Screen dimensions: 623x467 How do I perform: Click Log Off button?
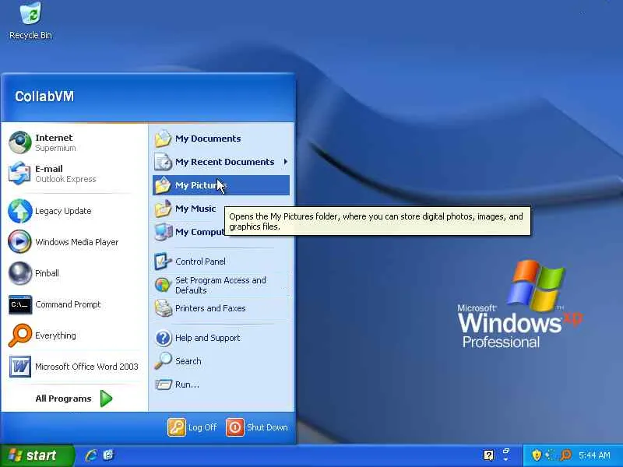(x=192, y=427)
